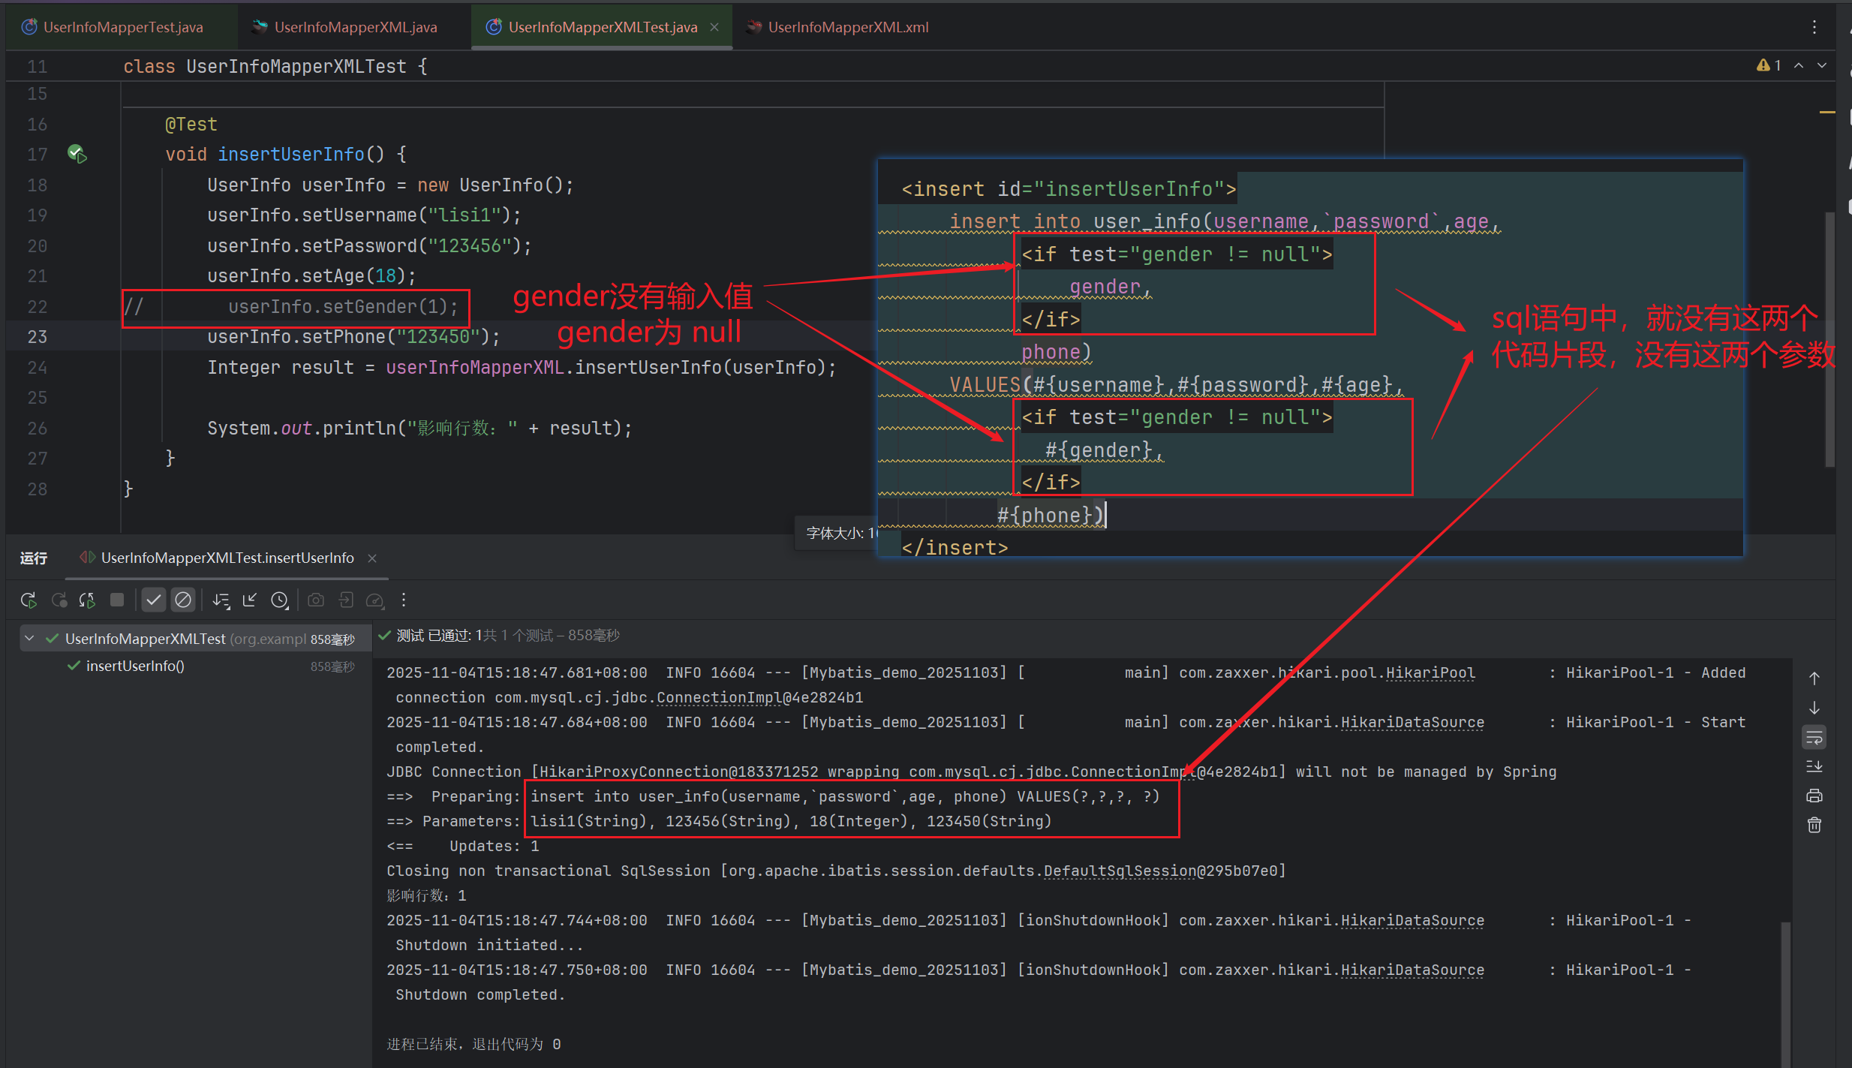Viewport: 1852px width, 1068px height.
Task: Click the toggle auto-test rerun icon
Action: [87, 600]
